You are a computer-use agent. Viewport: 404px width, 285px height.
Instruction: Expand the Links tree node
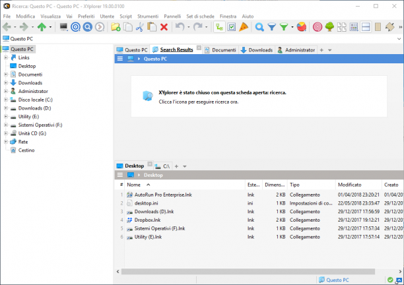6,57
